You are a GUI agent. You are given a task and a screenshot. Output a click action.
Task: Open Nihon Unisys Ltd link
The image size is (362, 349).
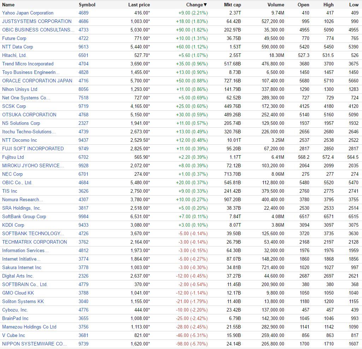[x=20, y=89]
